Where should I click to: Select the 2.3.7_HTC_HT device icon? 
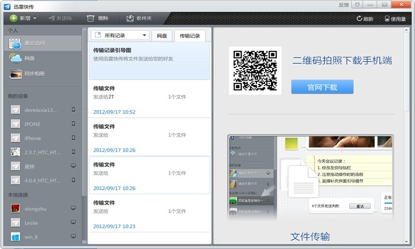tap(16, 152)
